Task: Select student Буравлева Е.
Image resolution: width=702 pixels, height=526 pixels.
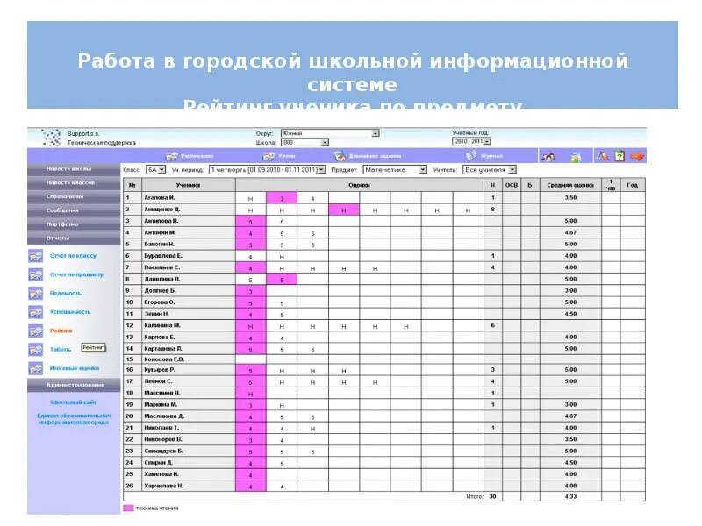Action: (163, 256)
